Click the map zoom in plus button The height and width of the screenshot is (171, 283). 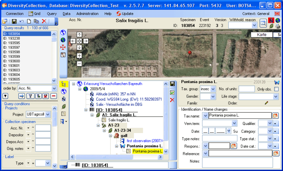(79, 56)
